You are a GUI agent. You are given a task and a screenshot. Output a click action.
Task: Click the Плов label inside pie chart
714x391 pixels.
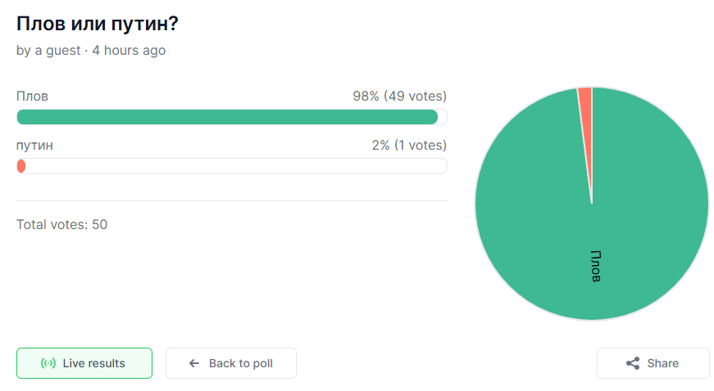point(596,266)
